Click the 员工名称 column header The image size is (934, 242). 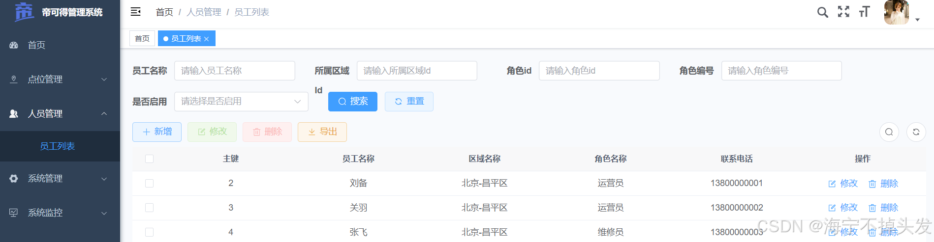click(358, 159)
